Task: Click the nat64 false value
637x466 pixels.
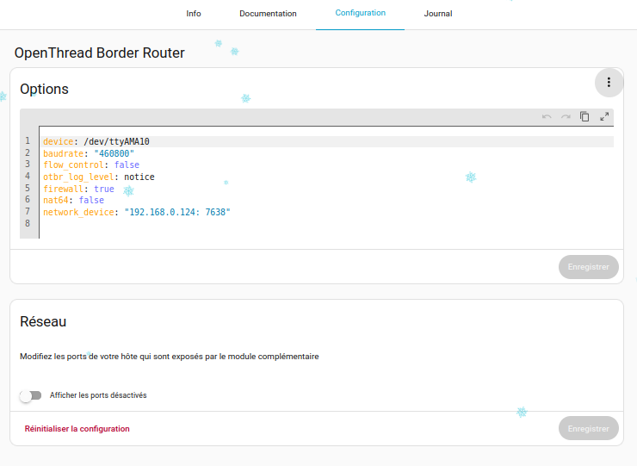Action: pyautogui.click(x=91, y=200)
